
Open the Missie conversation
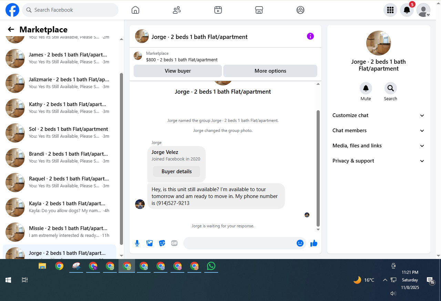click(x=59, y=232)
